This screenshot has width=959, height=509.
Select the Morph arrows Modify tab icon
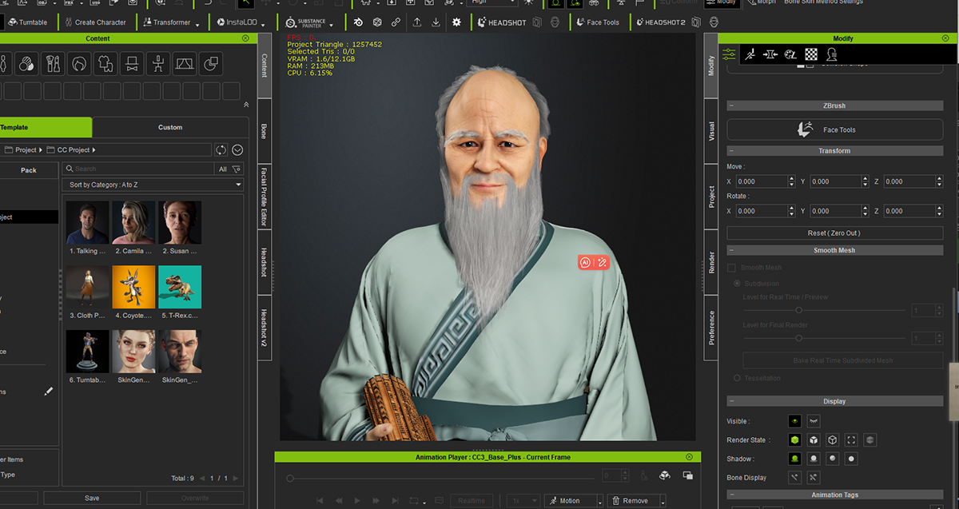pos(770,54)
